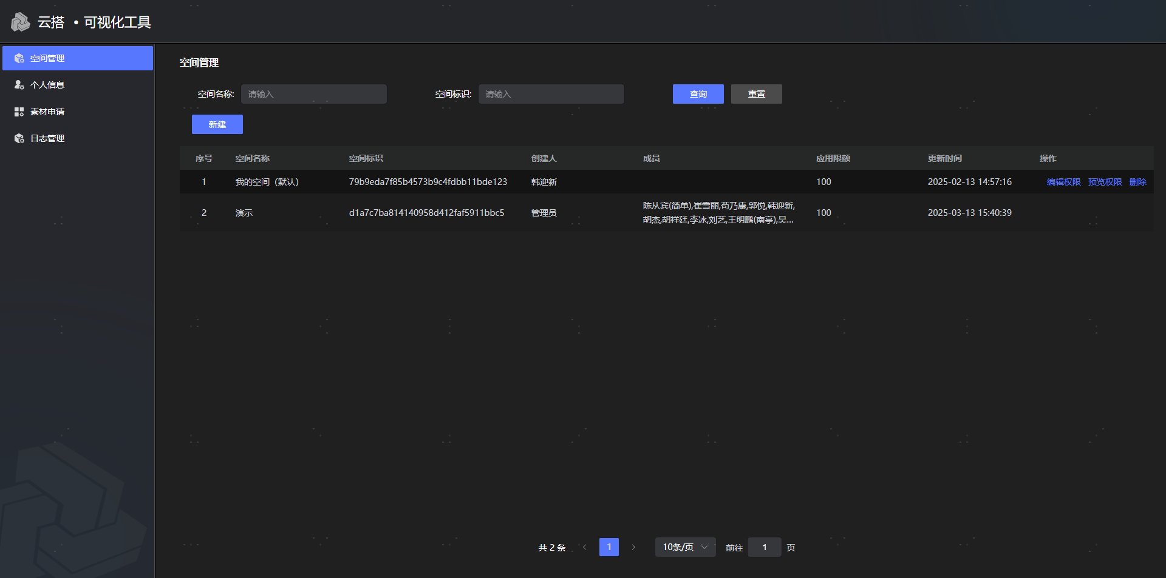Click the 查询 search button

pos(698,94)
